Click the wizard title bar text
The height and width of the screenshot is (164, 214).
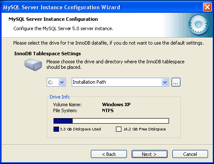pyautogui.click(x=62, y=7)
